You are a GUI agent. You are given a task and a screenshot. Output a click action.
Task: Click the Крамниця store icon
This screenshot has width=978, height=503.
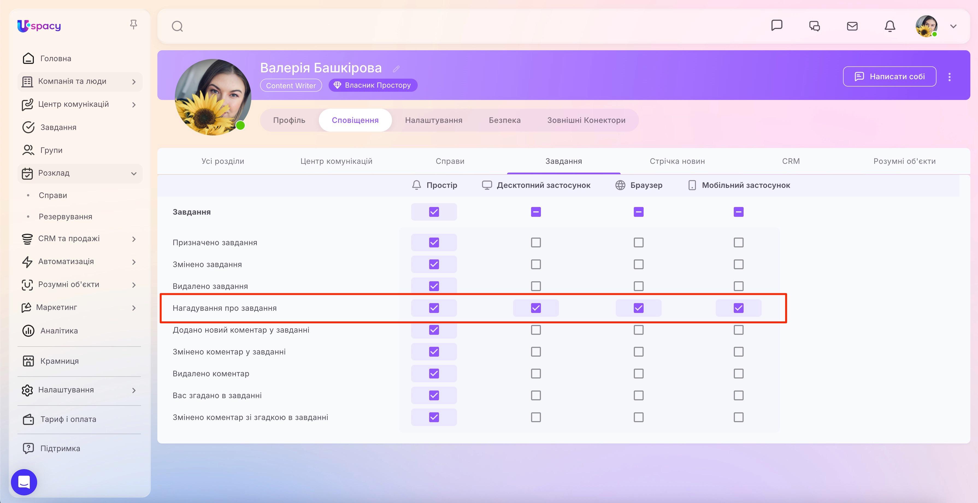28,361
